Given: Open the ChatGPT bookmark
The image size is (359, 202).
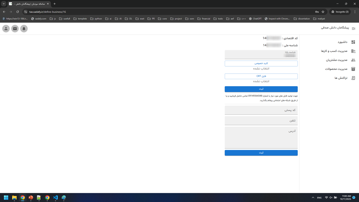Looking at the screenshot, I should coord(256,19).
